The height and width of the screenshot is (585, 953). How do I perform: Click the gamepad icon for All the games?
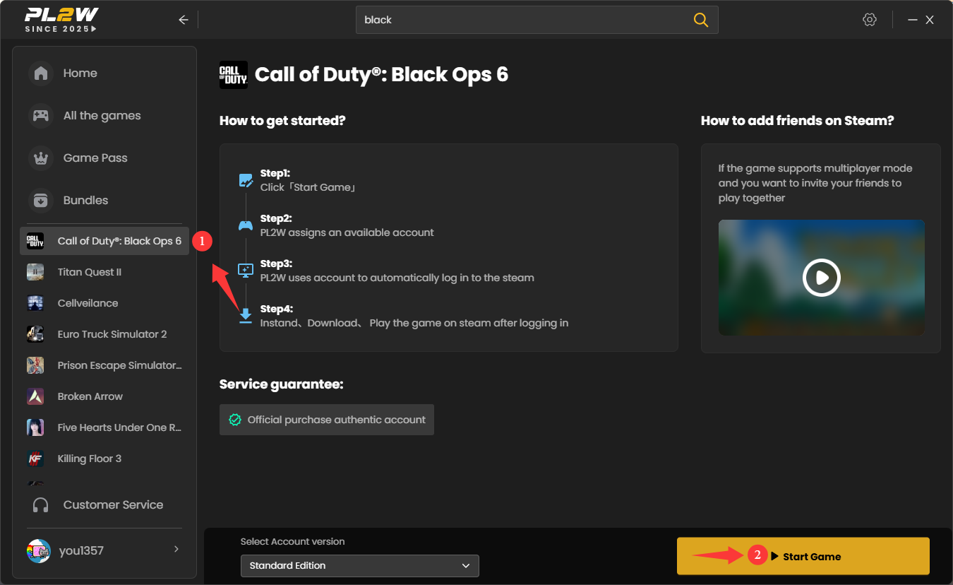click(x=41, y=116)
